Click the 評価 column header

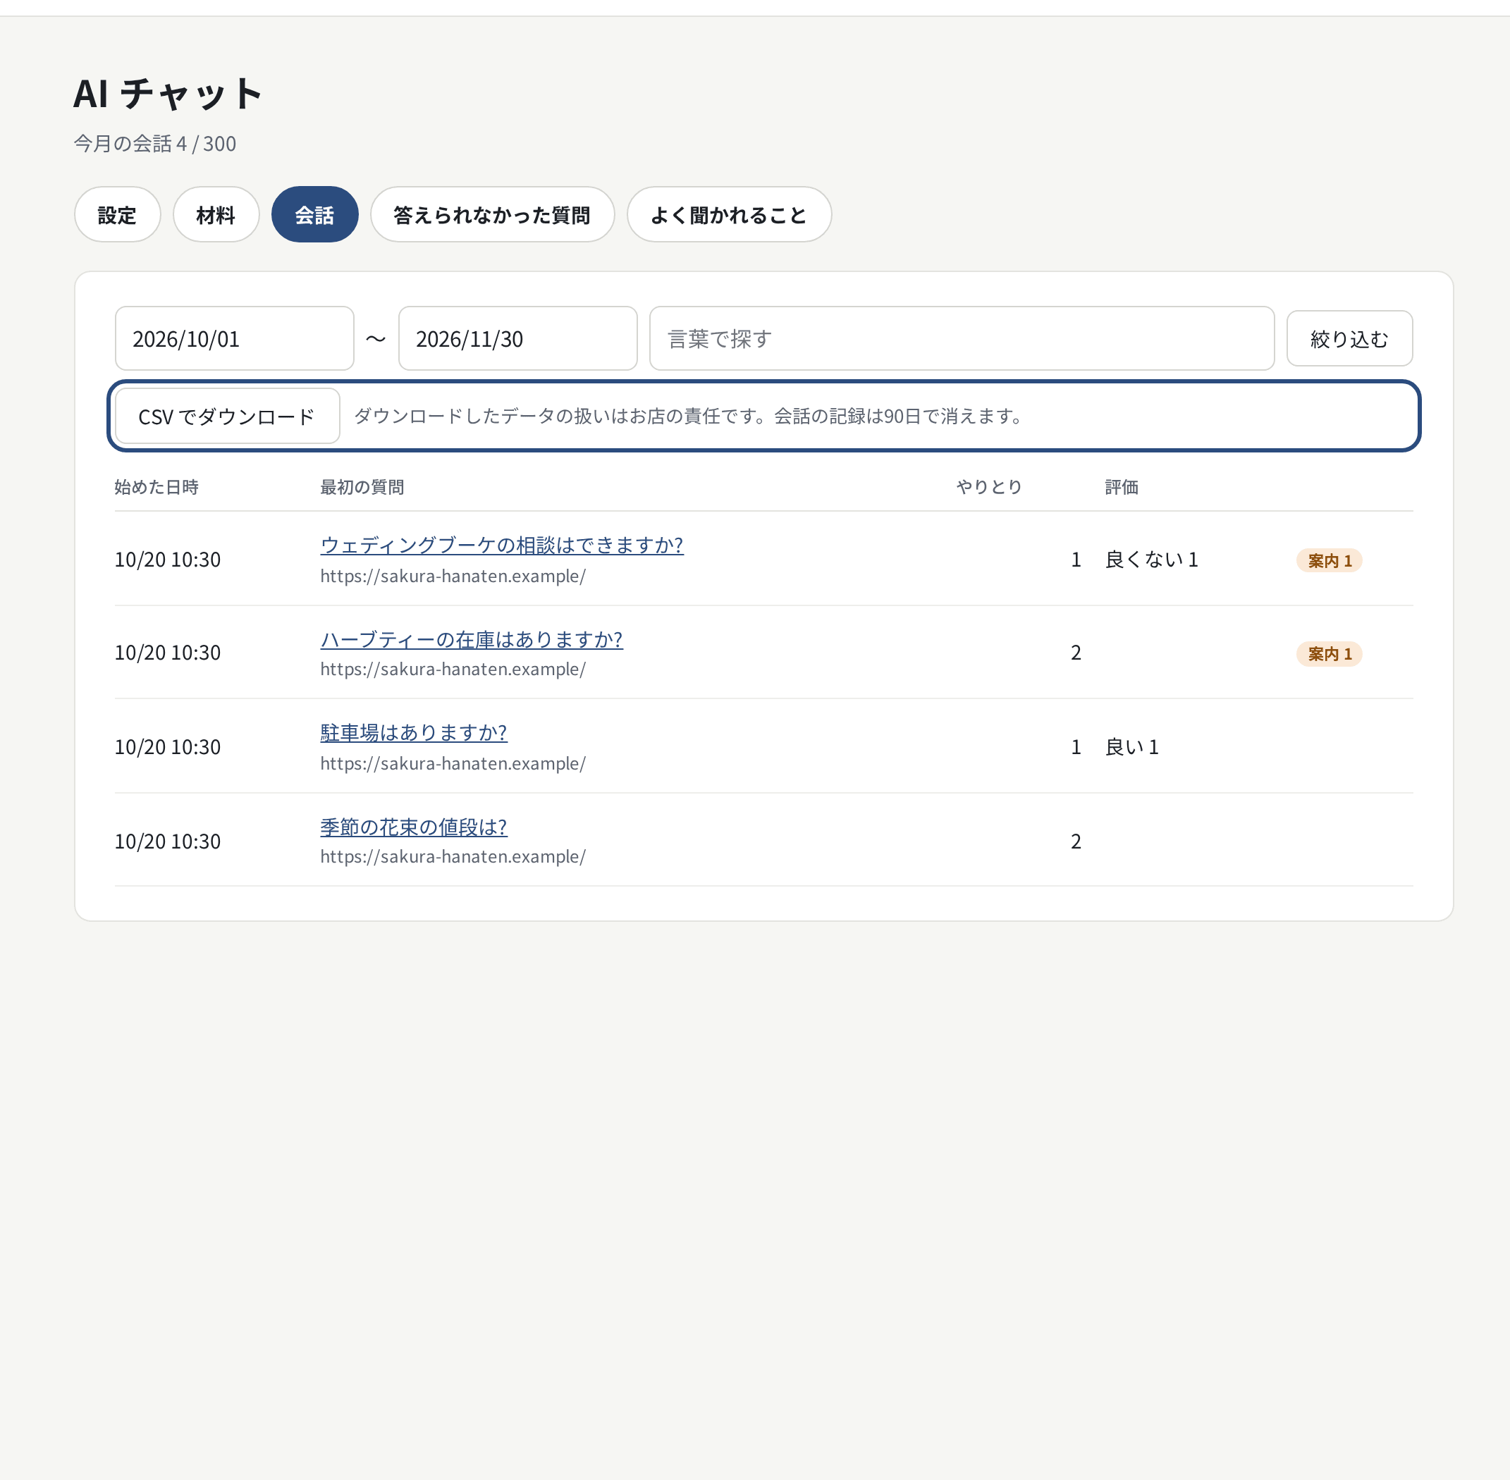[1122, 488]
